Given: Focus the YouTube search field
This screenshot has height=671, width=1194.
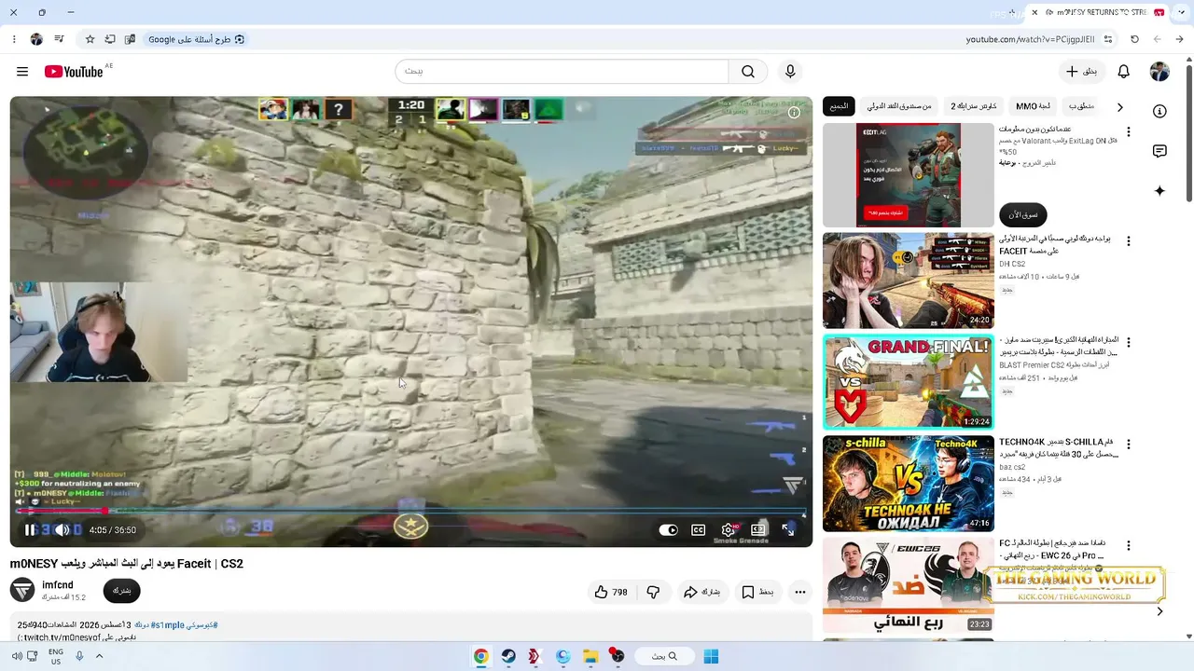Looking at the screenshot, I should pos(562,72).
